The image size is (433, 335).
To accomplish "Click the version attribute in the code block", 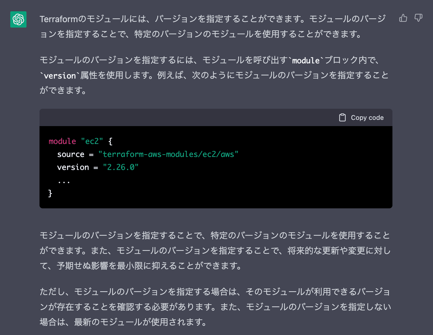I will 73,167.
